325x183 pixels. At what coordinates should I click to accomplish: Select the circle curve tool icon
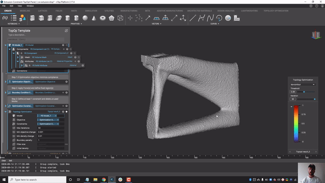[x=228, y=18]
